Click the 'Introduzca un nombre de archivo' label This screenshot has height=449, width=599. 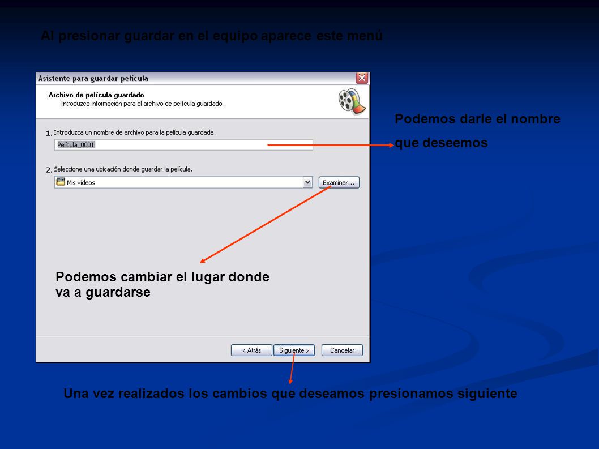click(135, 132)
